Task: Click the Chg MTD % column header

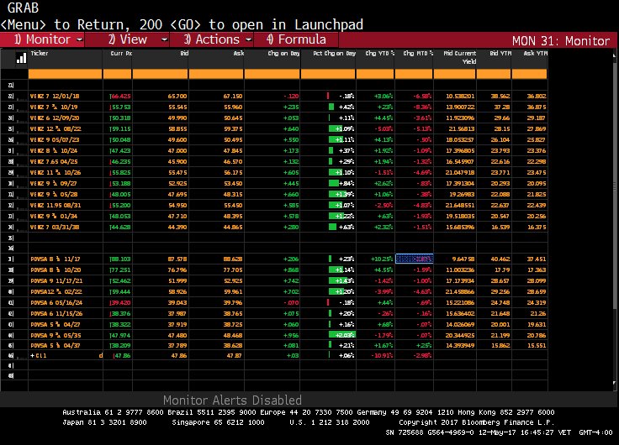Action: coord(418,53)
